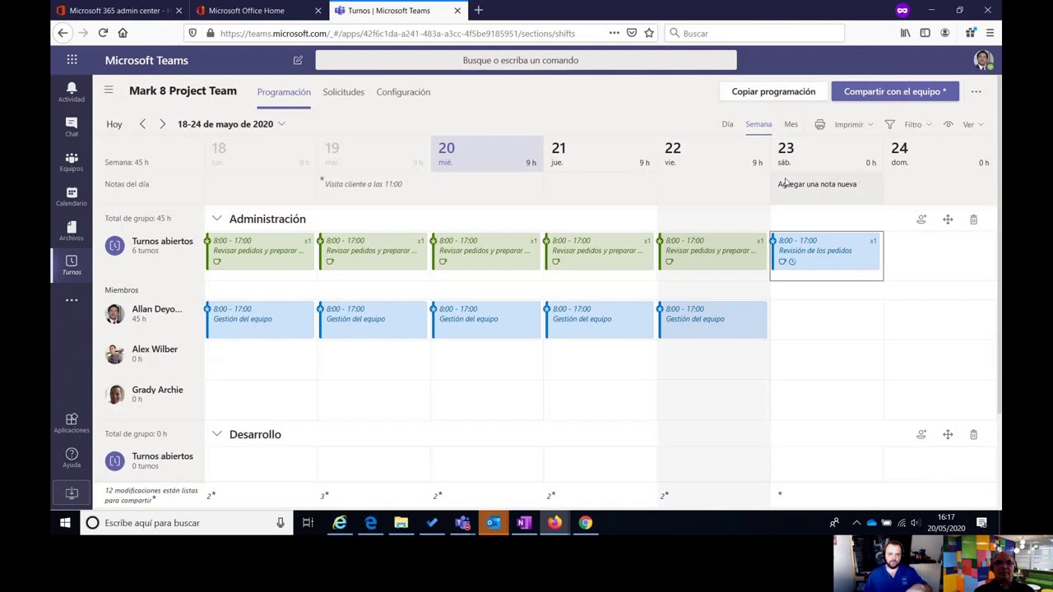Open Allan's Friday Gestión del equipo shift

coord(712,319)
